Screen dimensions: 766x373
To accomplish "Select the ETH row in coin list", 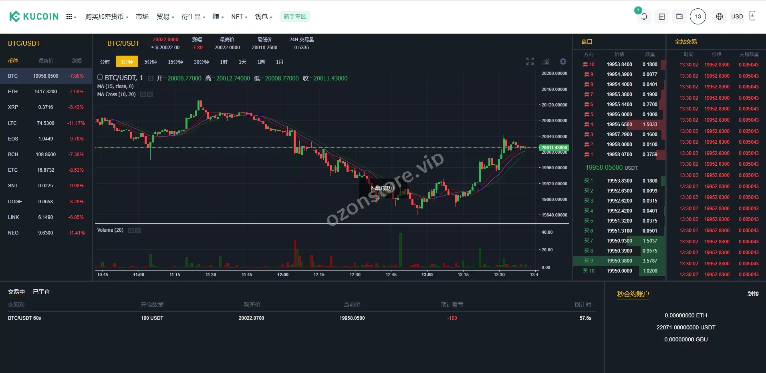I will click(x=46, y=92).
